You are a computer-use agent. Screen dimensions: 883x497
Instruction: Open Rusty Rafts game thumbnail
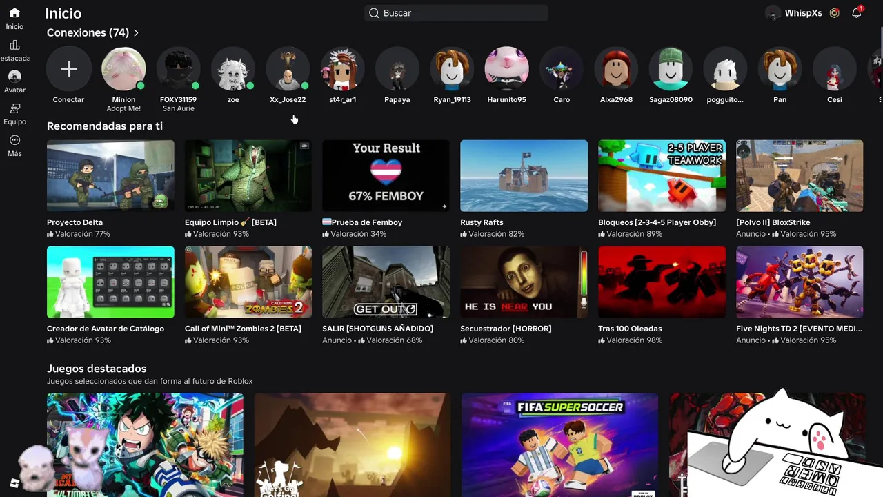[x=524, y=176]
